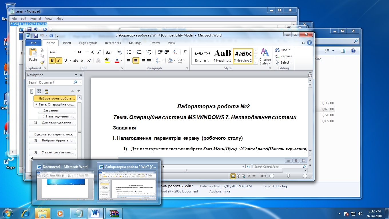Click the Justify alignment icon
Screen dimensions: 389x219
(149, 60)
